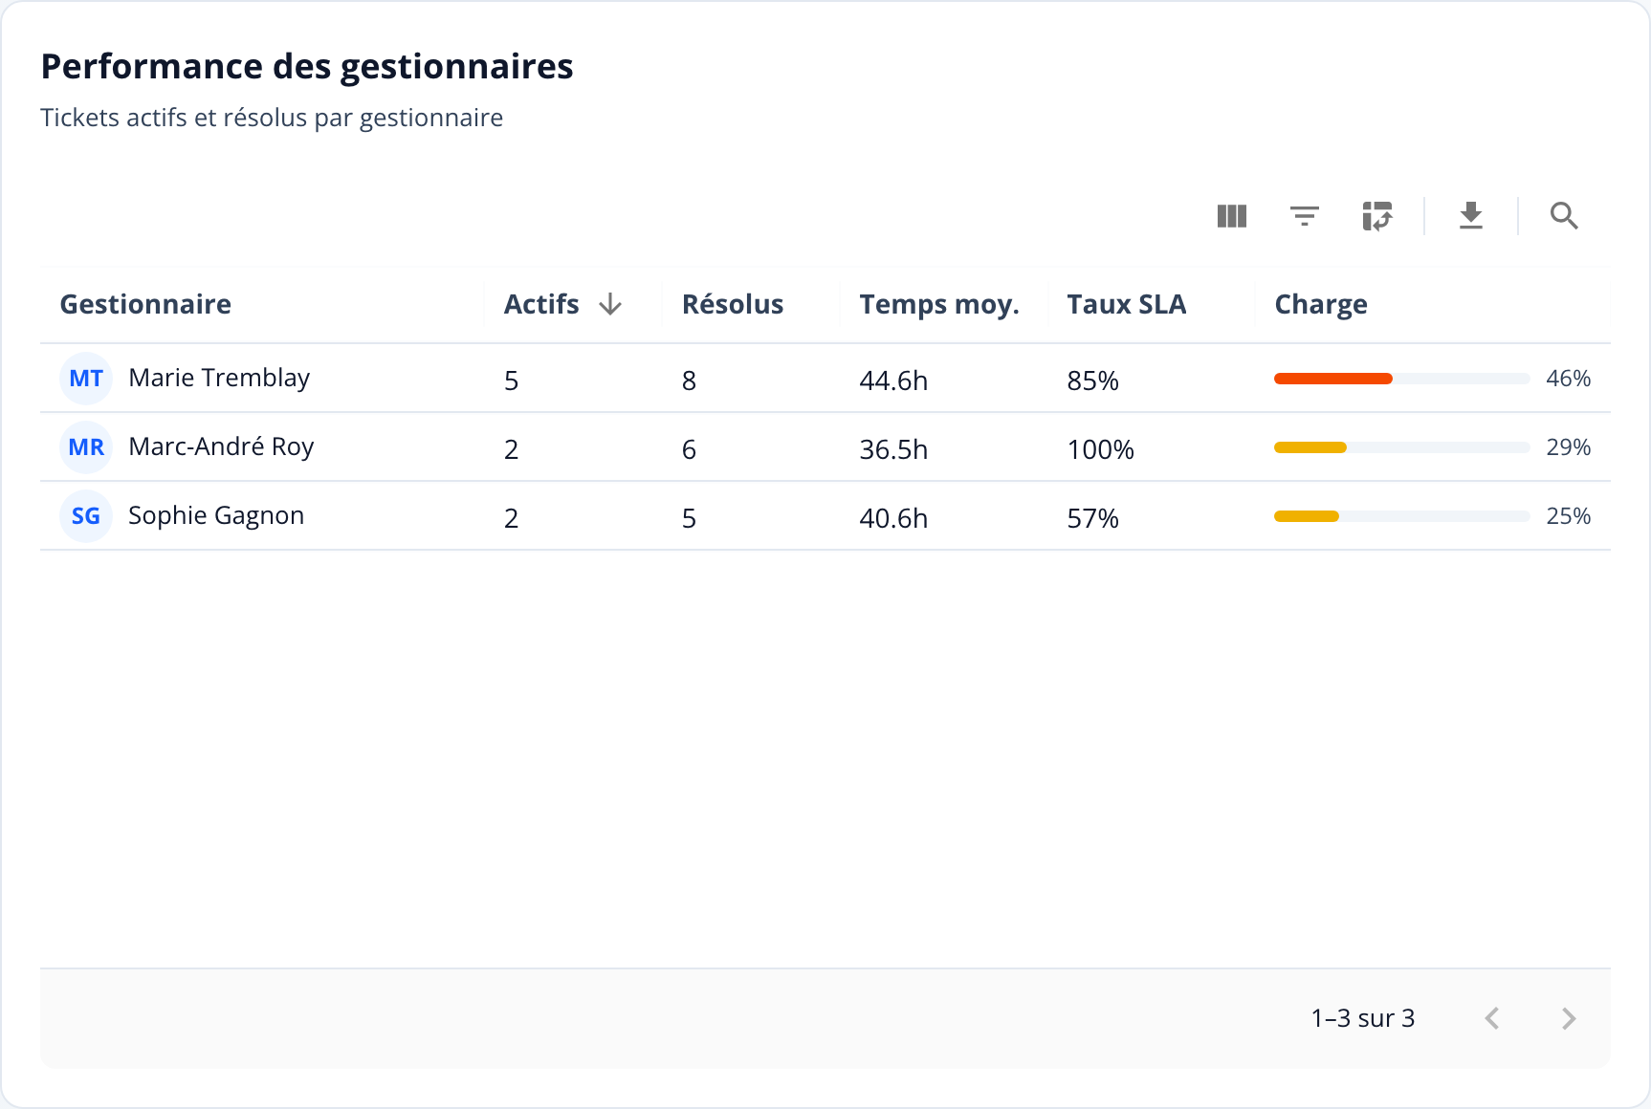The image size is (1651, 1109).
Task: Click the MT avatar badge
Action: pyautogui.click(x=86, y=379)
